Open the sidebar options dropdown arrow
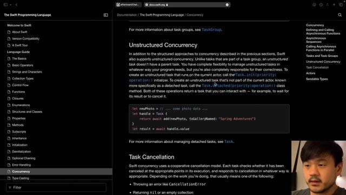The height and width of the screenshot is (195, 346). (x=10, y=5)
